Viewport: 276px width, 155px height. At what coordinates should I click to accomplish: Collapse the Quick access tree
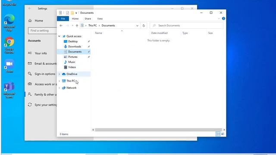tap(60, 36)
